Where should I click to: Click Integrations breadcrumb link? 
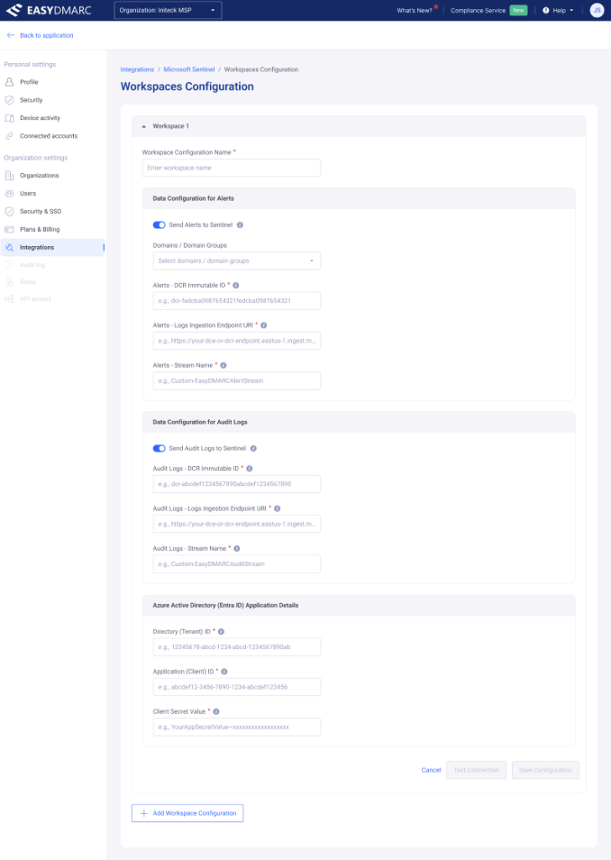click(x=137, y=70)
